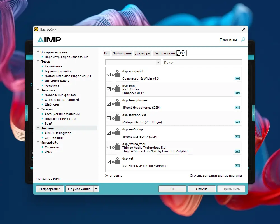Collapse the Воспроизведение tree section
The image size is (280, 224).
38,52
